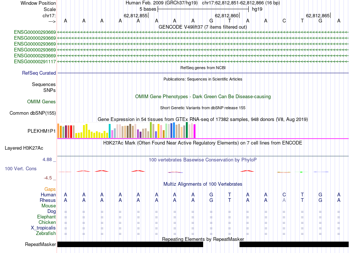
Task: Click the Human Feb. 2009 (GRCh37/hg19) text
Action: pyautogui.click(x=162, y=3)
